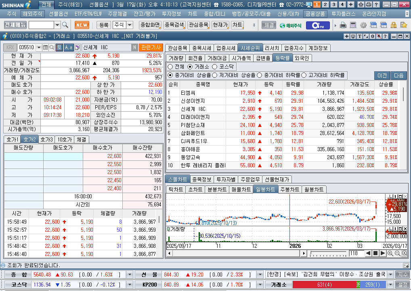Image resolution: width=411 pixels, height=291 pixels.
Task: Open the 해외주식 menu
Action: (33, 14)
